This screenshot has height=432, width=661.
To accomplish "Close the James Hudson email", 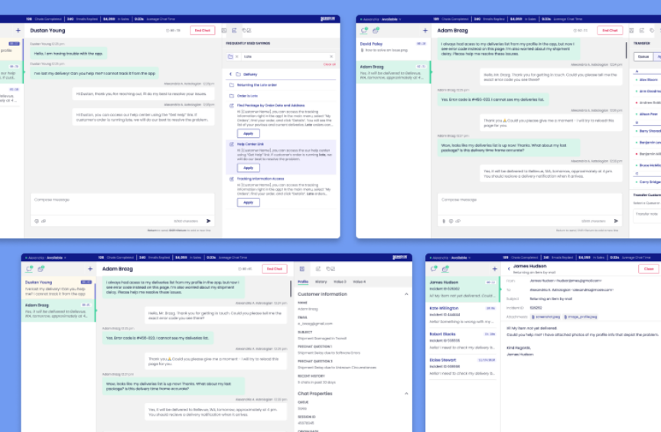I will tap(648, 269).
